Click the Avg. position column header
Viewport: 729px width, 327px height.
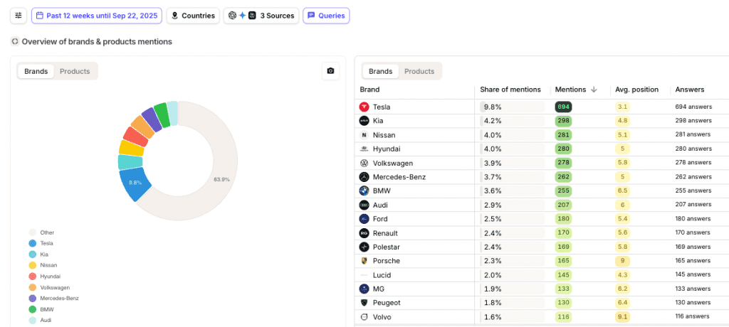click(636, 90)
